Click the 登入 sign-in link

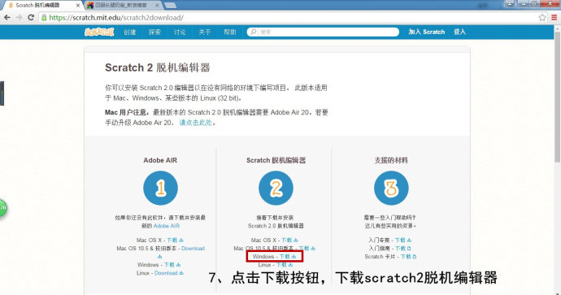(459, 32)
